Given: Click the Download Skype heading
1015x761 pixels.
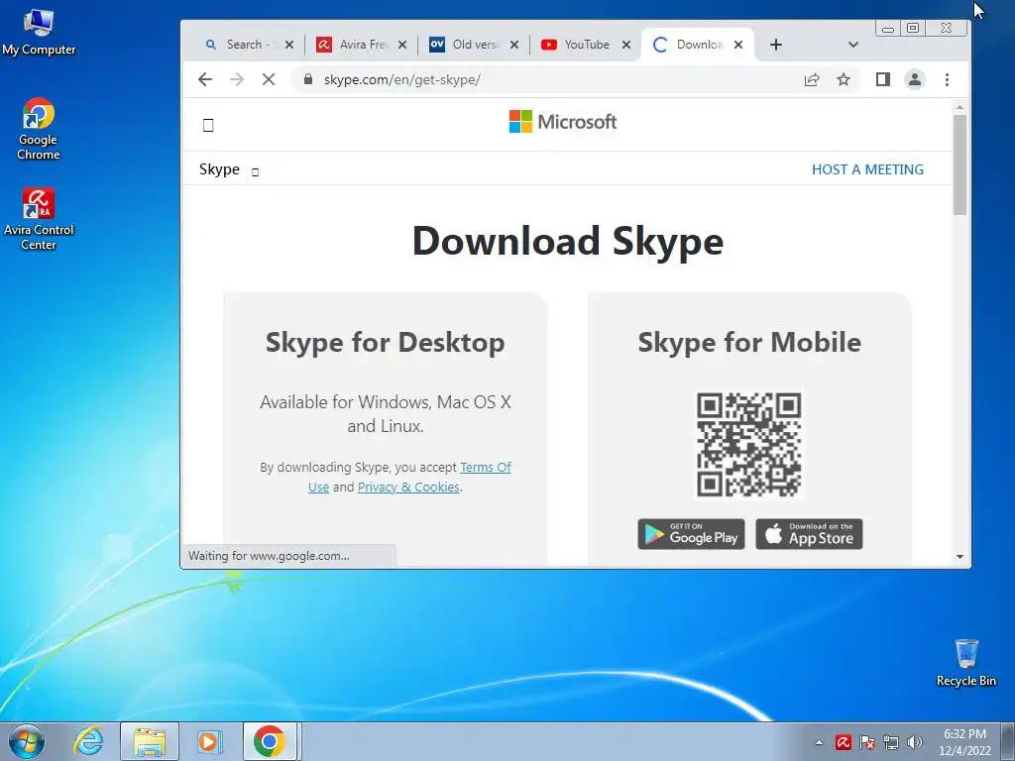Looking at the screenshot, I should [568, 241].
